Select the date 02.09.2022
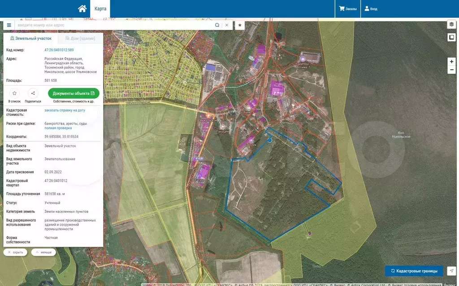 click(x=53, y=172)
